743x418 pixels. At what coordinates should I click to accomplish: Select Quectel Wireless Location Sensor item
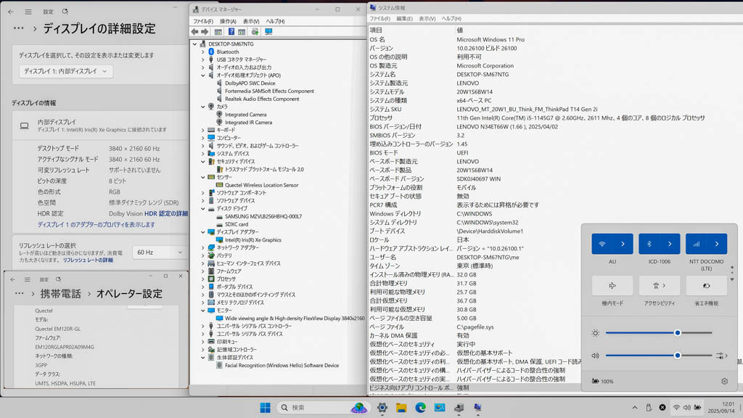(x=261, y=185)
